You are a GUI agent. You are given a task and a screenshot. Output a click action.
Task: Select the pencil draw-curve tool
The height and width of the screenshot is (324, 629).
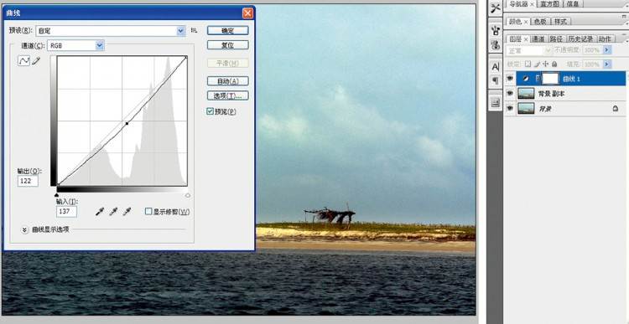[36, 61]
